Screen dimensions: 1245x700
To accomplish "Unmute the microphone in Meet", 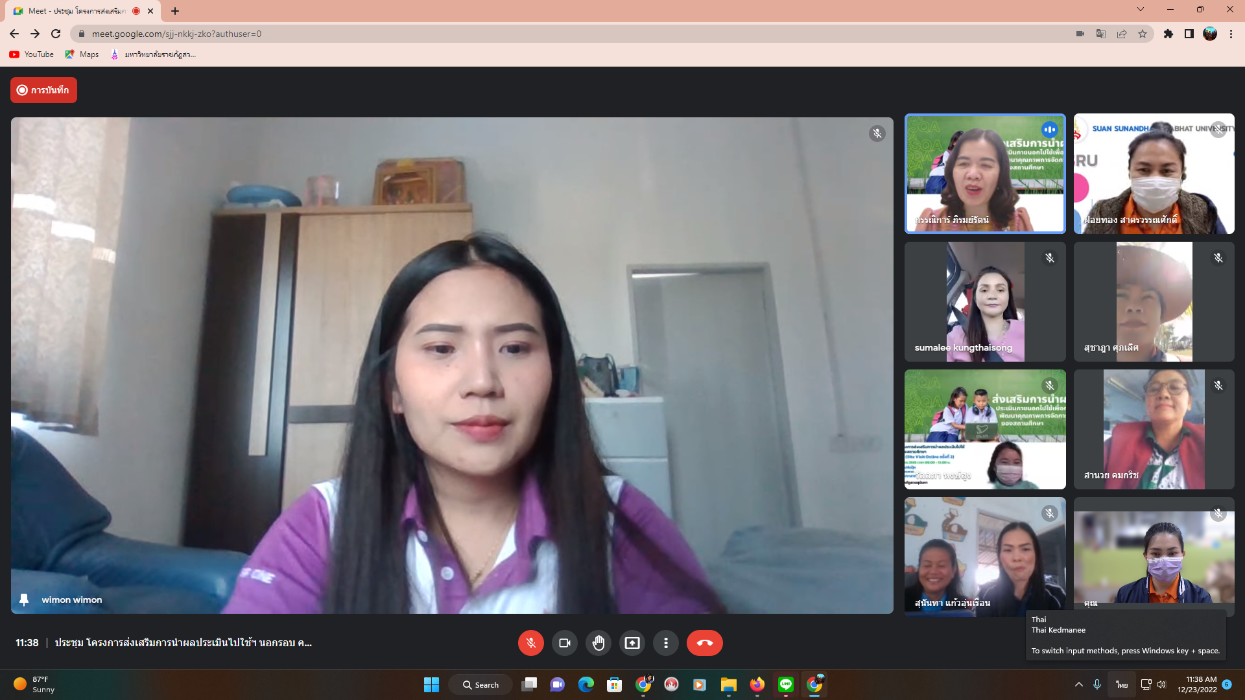I will point(530,643).
